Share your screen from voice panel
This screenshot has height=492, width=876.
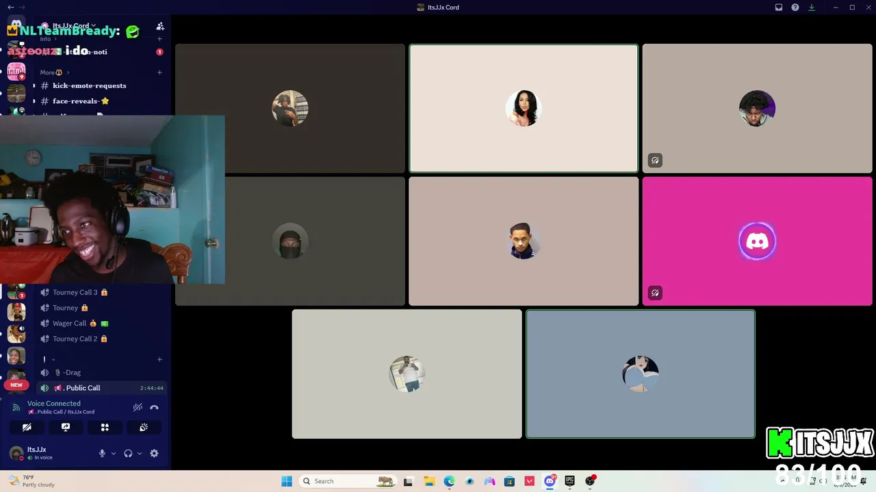66,427
